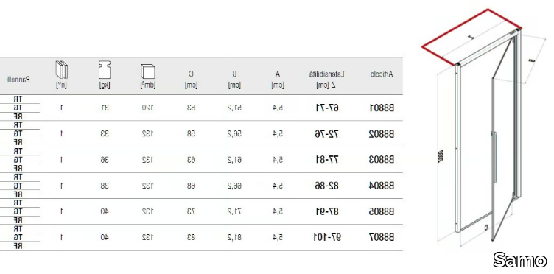
Task: Click the RF panel label for B8807
Action: click(x=18, y=246)
